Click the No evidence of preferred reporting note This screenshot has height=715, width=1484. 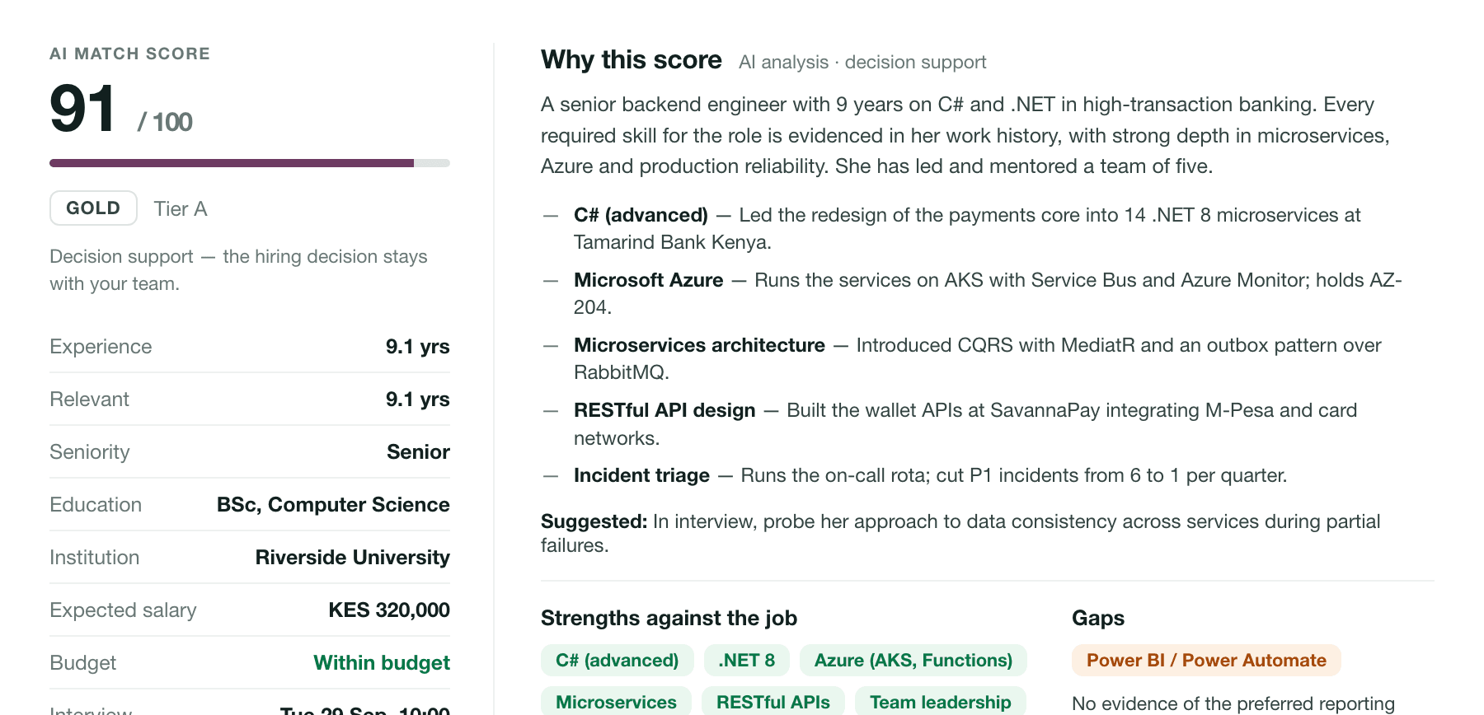(1233, 704)
